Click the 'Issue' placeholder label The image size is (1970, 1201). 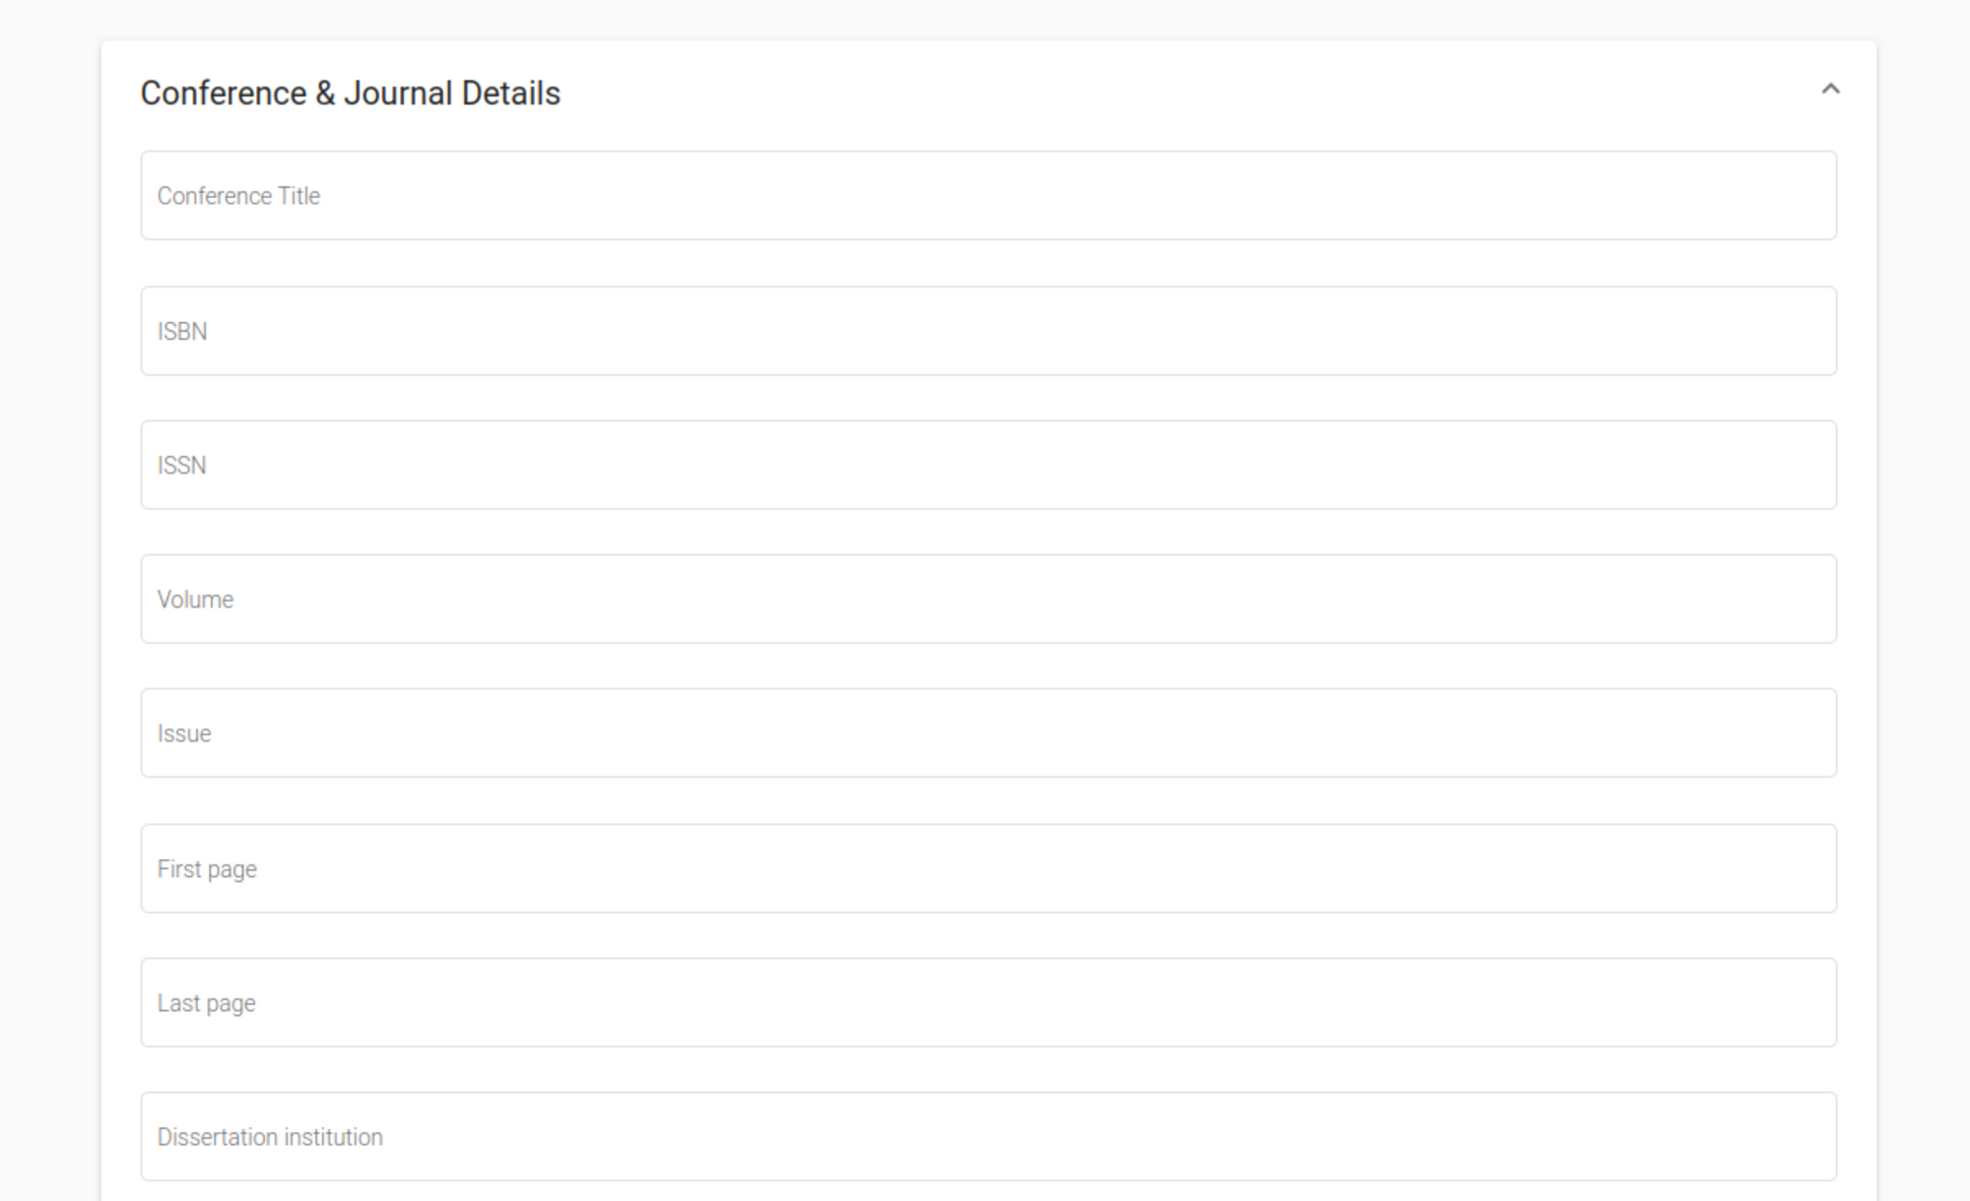[184, 733]
